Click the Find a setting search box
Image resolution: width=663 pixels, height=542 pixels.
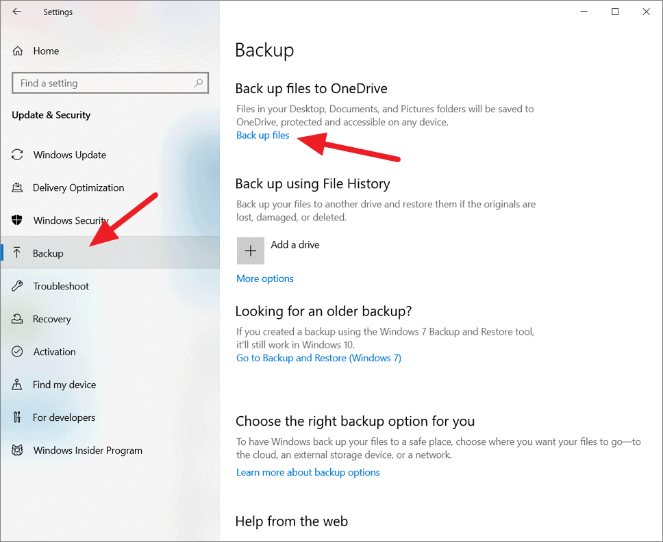tap(110, 83)
